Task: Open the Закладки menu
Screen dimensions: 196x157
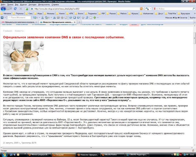Action: coord(32,4)
